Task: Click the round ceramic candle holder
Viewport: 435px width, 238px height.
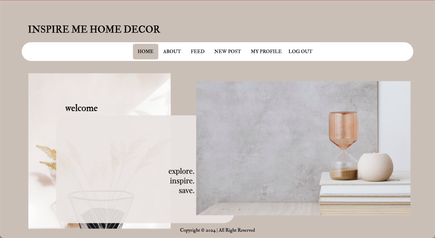Action: (375, 167)
